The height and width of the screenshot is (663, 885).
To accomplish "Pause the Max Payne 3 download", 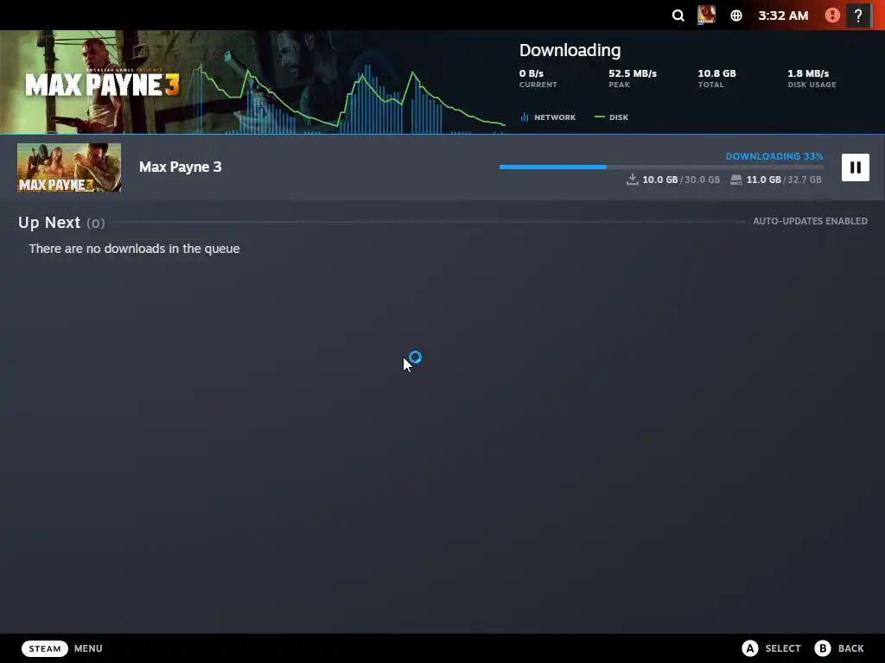I will click(855, 167).
